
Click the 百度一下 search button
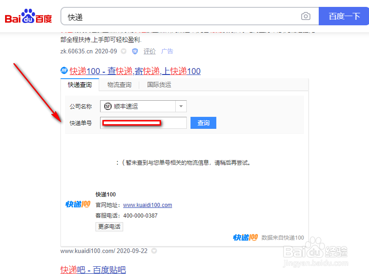tap(344, 16)
